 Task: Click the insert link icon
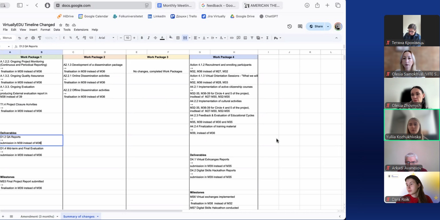coord(232,38)
